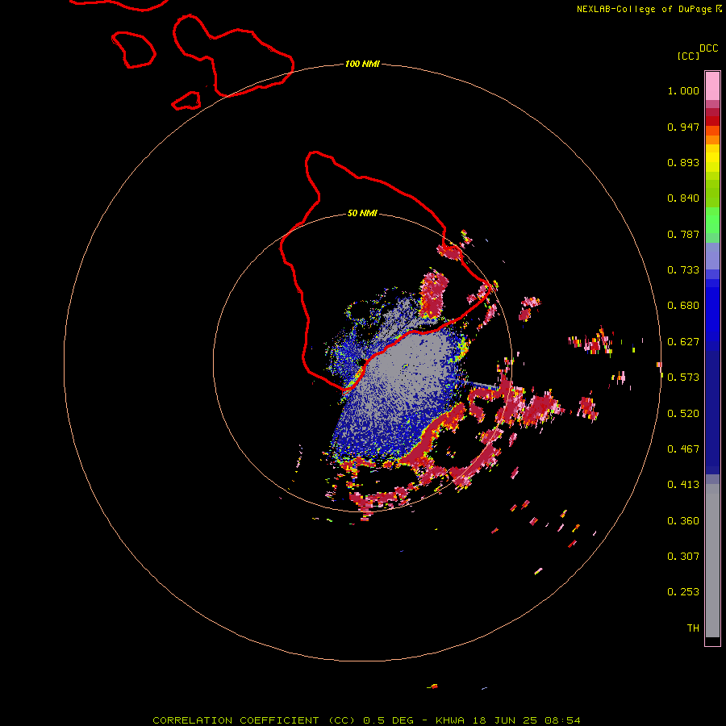Select the 0.680 scale value
The image size is (726, 726).
(683, 306)
